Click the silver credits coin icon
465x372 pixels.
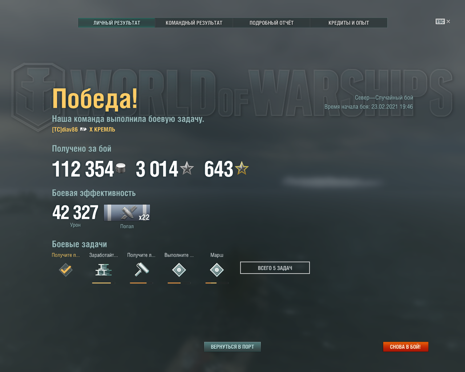pyautogui.click(x=121, y=168)
